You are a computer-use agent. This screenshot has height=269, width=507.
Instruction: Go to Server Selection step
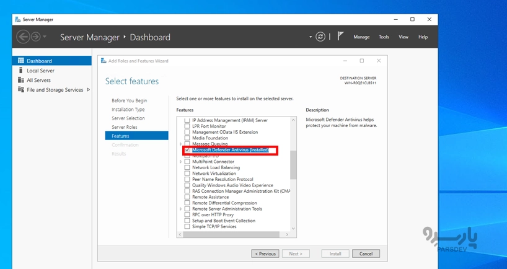pos(128,118)
